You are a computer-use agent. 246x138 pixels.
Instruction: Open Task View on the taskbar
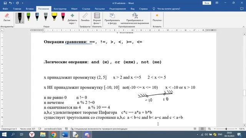tap(22, 135)
